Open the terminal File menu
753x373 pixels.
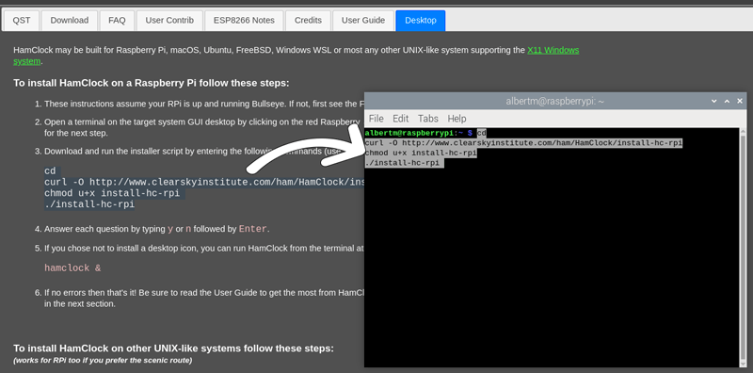coord(376,119)
